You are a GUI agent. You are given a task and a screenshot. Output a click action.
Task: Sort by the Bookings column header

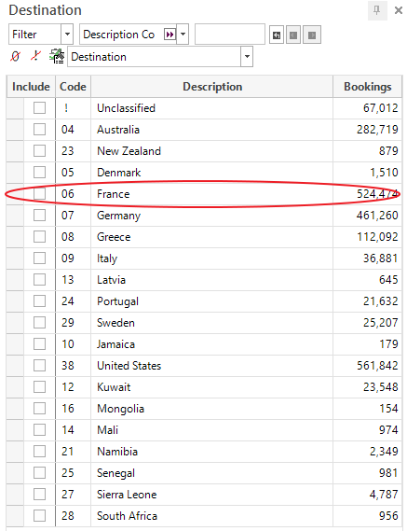(368, 87)
